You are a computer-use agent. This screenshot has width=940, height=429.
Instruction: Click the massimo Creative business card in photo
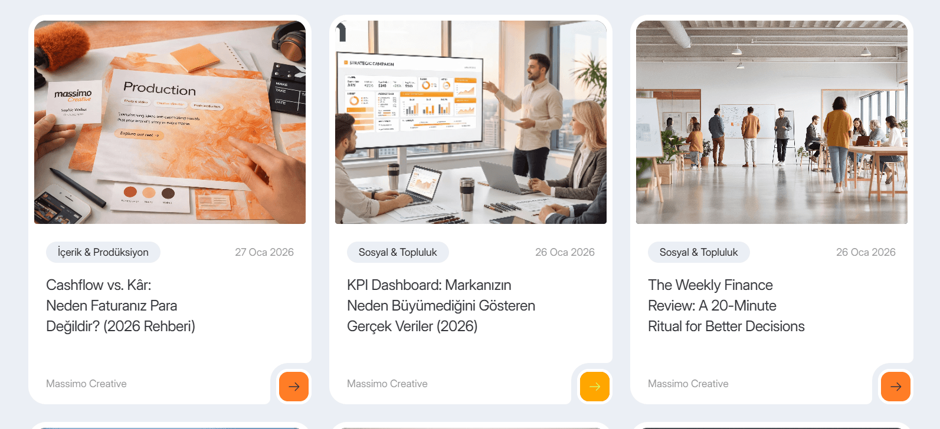click(74, 101)
